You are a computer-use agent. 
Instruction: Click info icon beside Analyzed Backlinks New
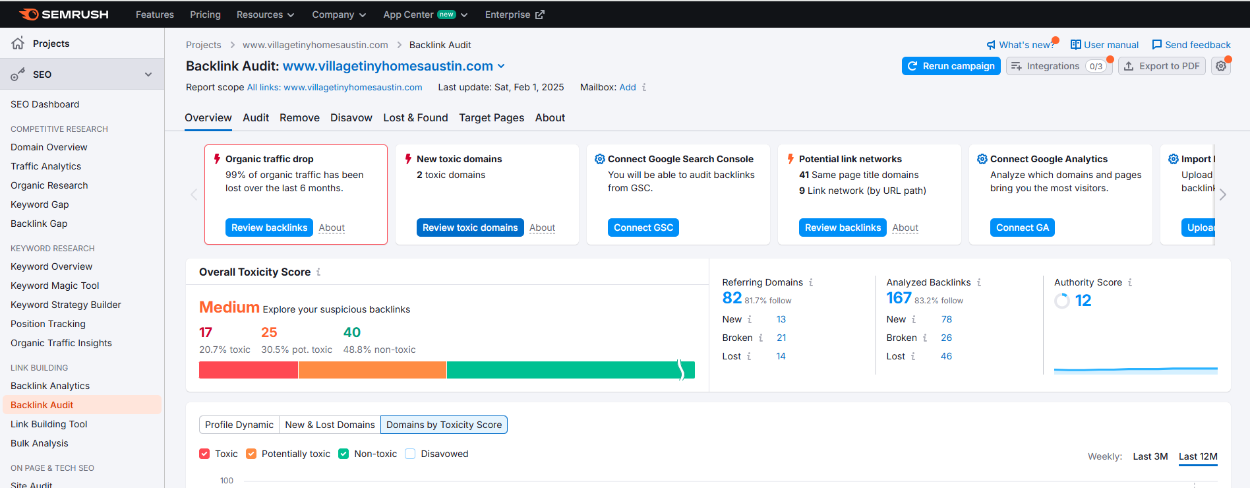click(x=914, y=319)
